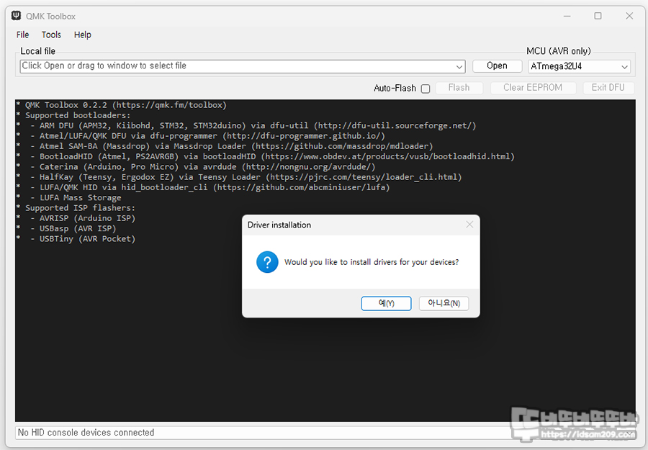Screen dimensions: 648x450
Task: Click the Flash button
Action: point(459,88)
